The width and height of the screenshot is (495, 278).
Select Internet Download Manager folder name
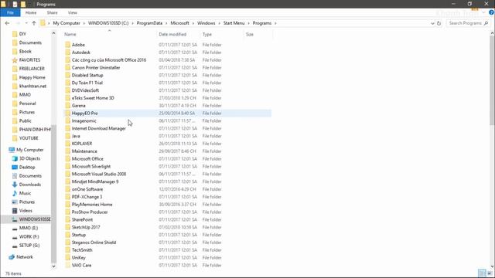(x=98, y=128)
